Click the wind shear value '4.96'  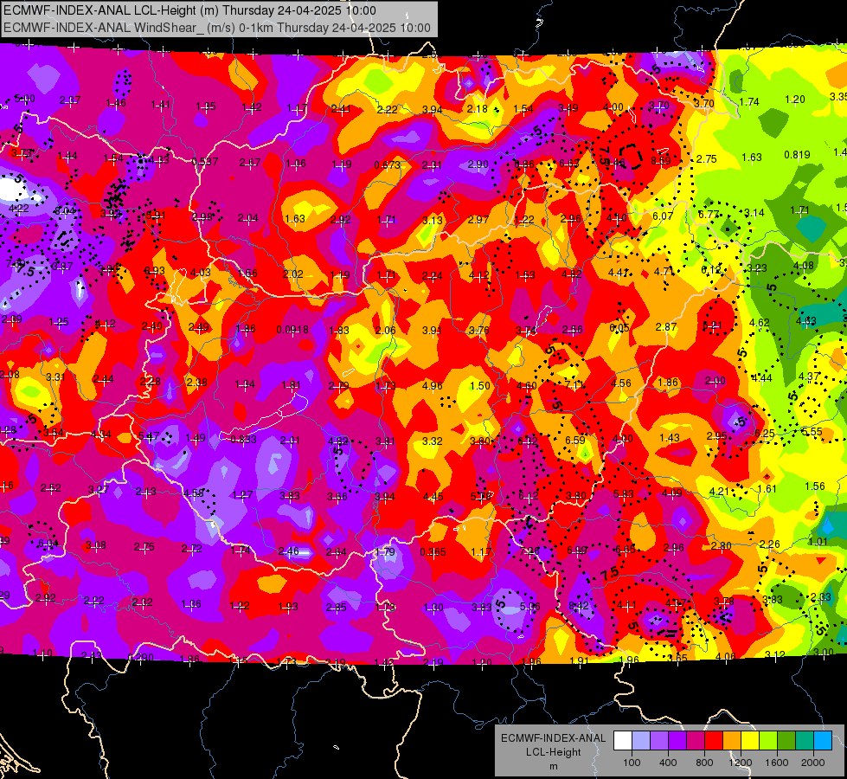432,385
